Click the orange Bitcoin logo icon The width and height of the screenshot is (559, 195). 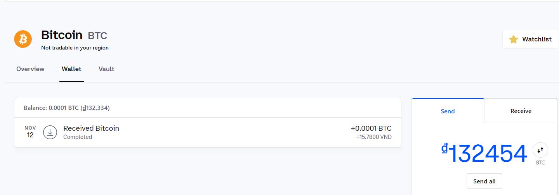click(23, 39)
